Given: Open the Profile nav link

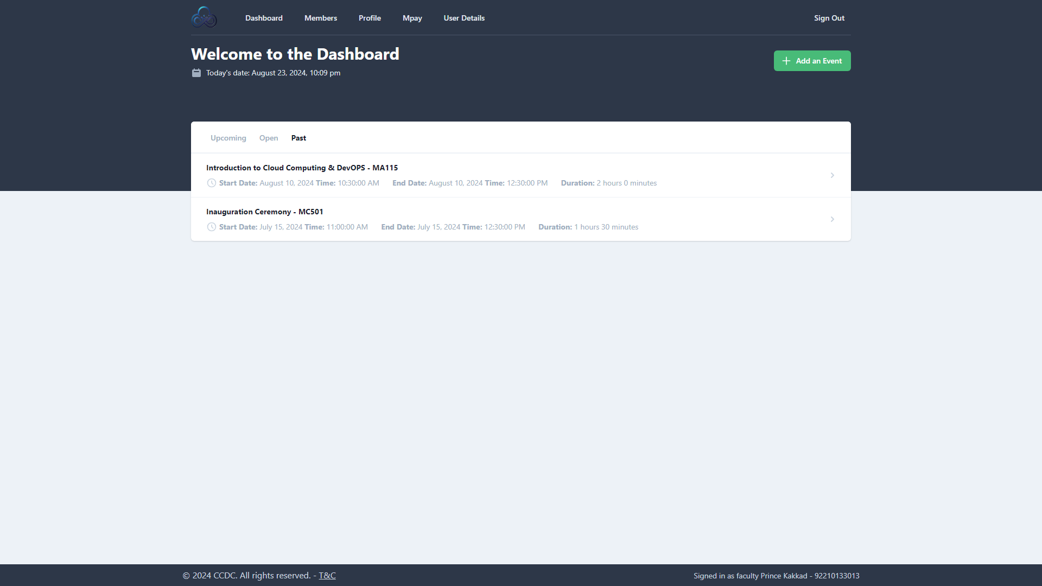Looking at the screenshot, I should (x=370, y=18).
